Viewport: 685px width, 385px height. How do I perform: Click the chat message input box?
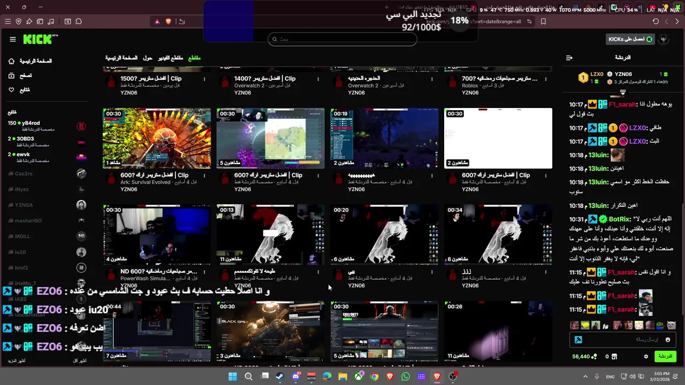(x=623, y=340)
